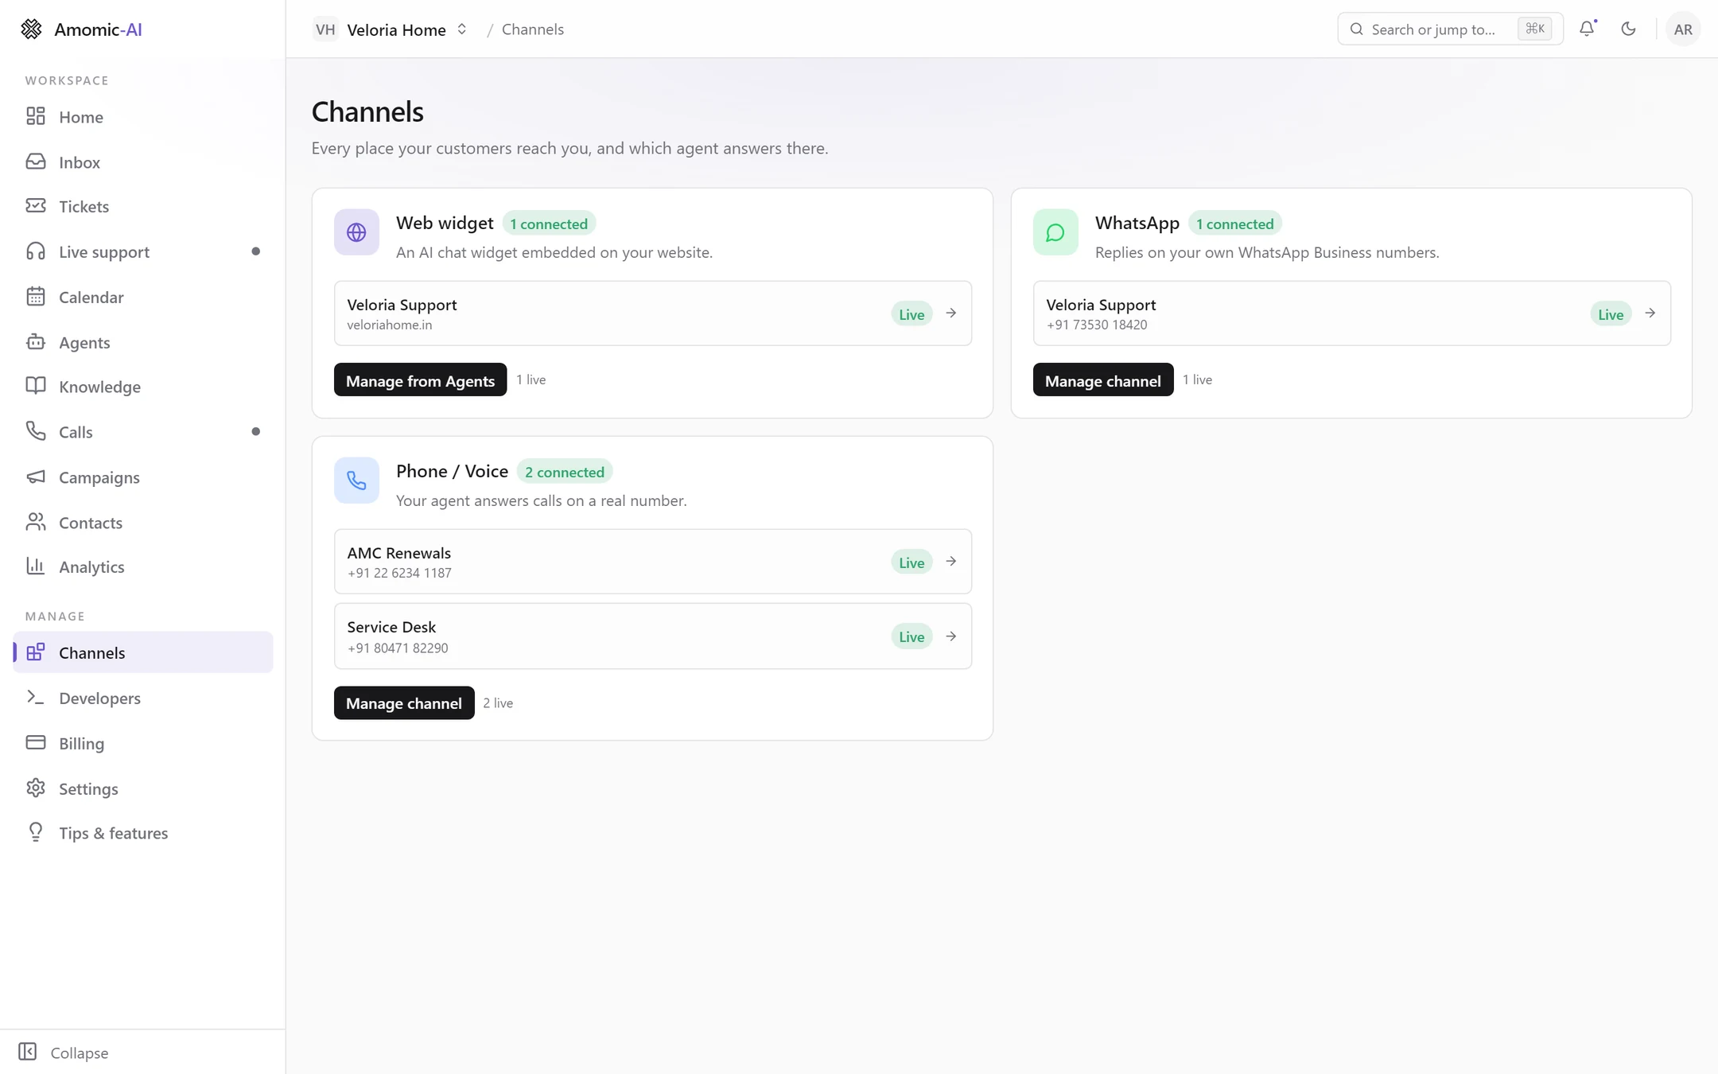The width and height of the screenshot is (1718, 1074).
Task: Click the Phone / Voice handset icon
Action: 356,481
